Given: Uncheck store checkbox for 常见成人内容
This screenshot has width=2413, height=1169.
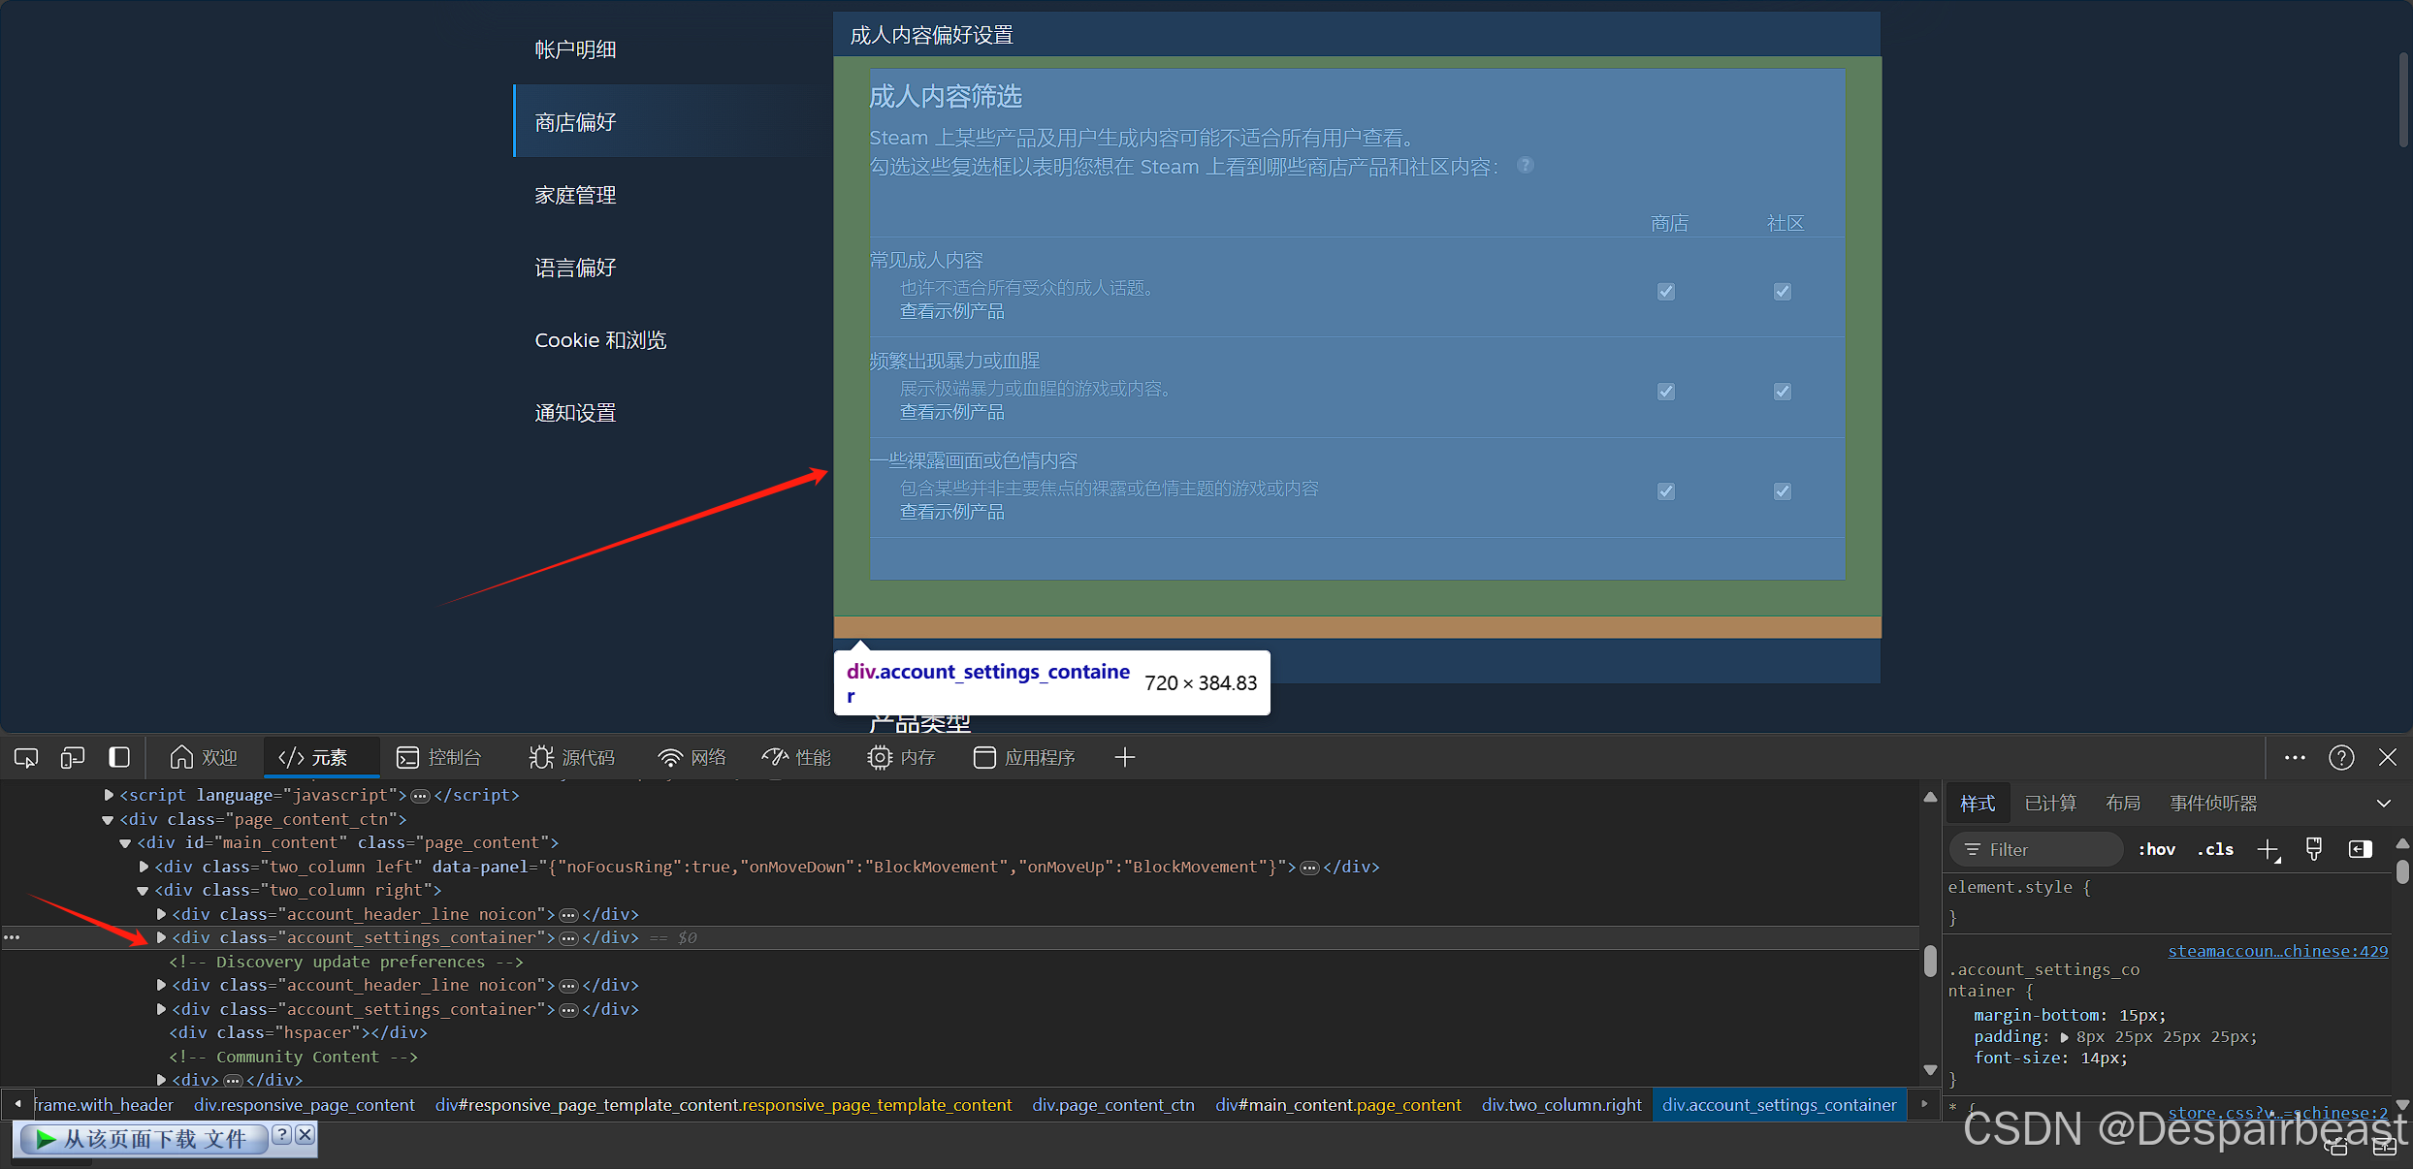Looking at the screenshot, I should pyautogui.click(x=1666, y=292).
